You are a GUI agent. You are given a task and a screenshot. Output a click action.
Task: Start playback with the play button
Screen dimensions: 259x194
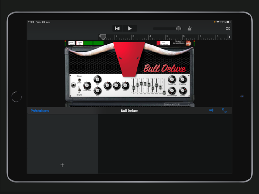point(129,29)
